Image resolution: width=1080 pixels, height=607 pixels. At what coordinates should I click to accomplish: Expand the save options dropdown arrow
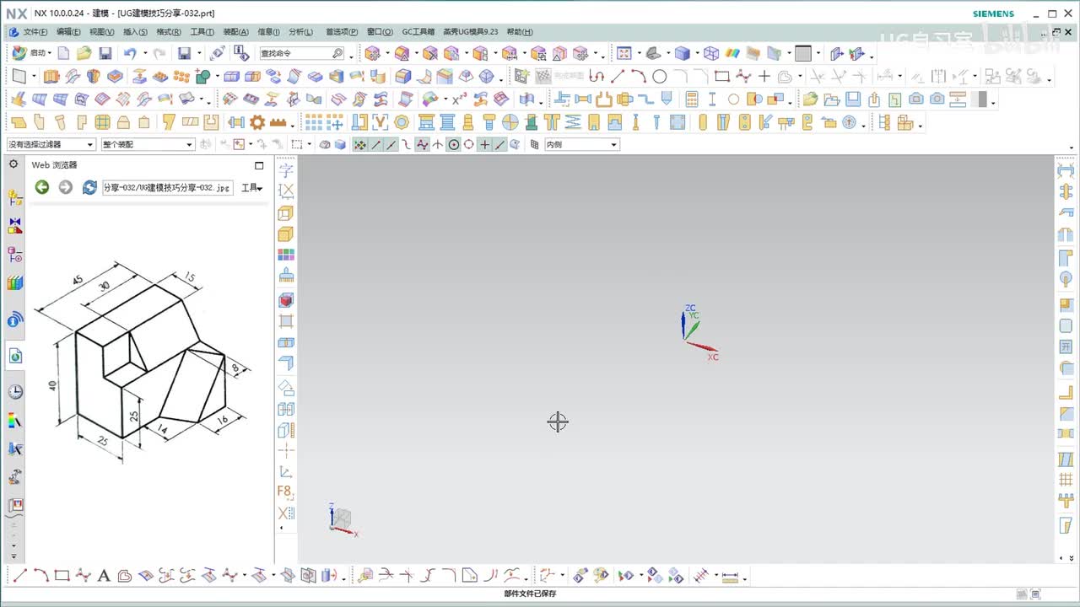[x=199, y=53]
